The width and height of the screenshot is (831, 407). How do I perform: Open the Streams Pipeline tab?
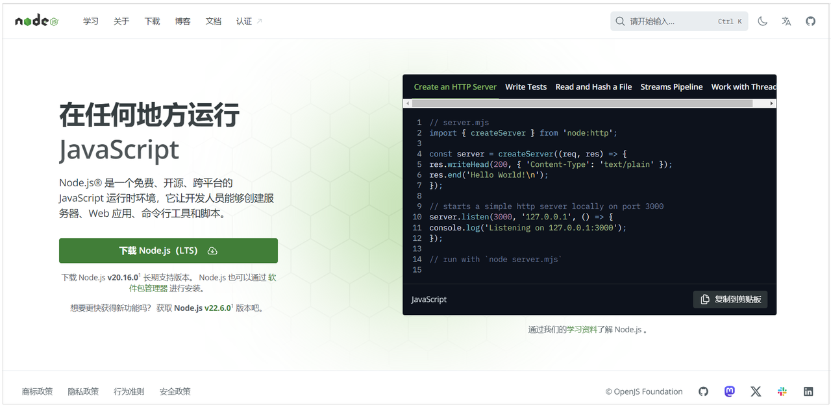point(671,87)
